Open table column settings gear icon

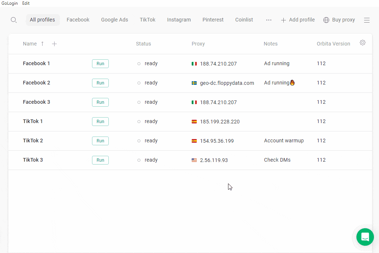(x=363, y=43)
